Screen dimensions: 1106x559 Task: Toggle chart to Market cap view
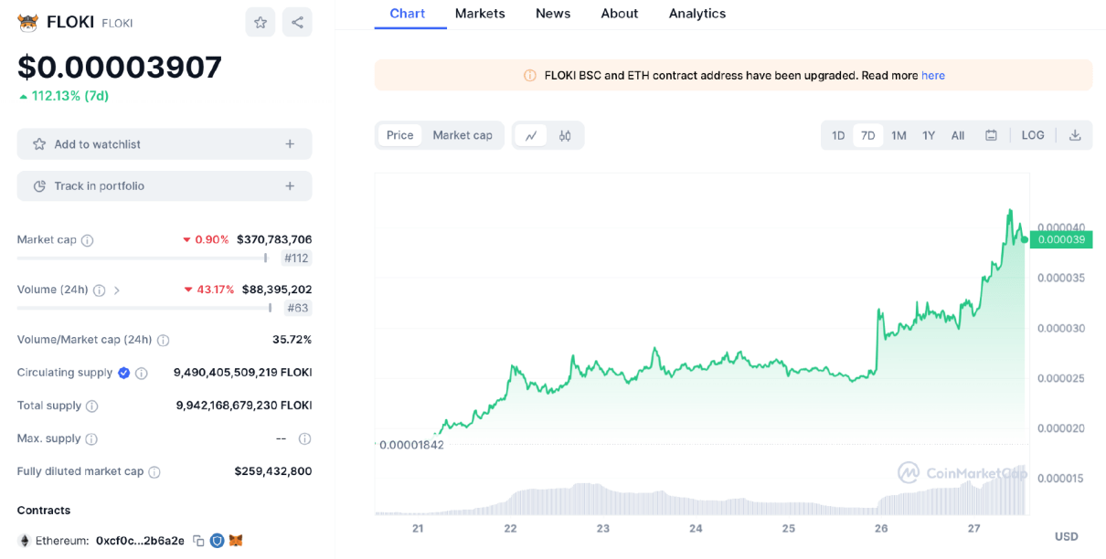click(463, 135)
